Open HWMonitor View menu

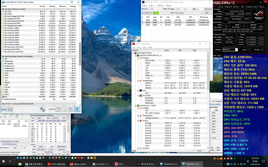pos(138,48)
